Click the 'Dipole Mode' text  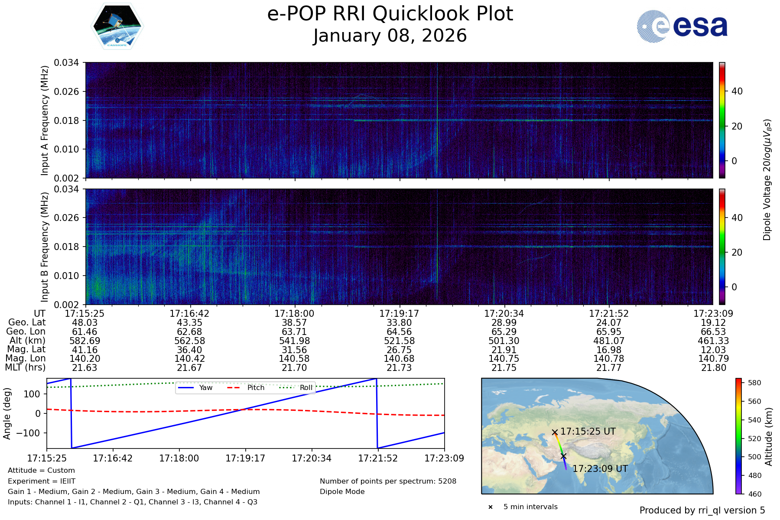click(342, 491)
